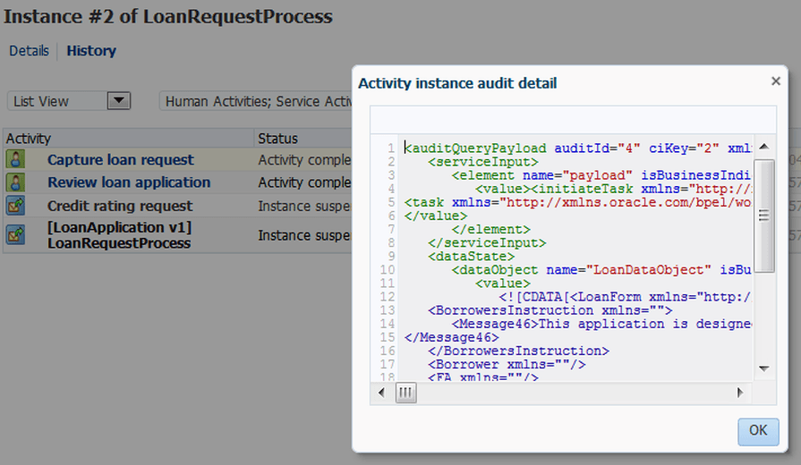
Task: Click the horizontal scroll left arrow
Action: coord(381,393)
